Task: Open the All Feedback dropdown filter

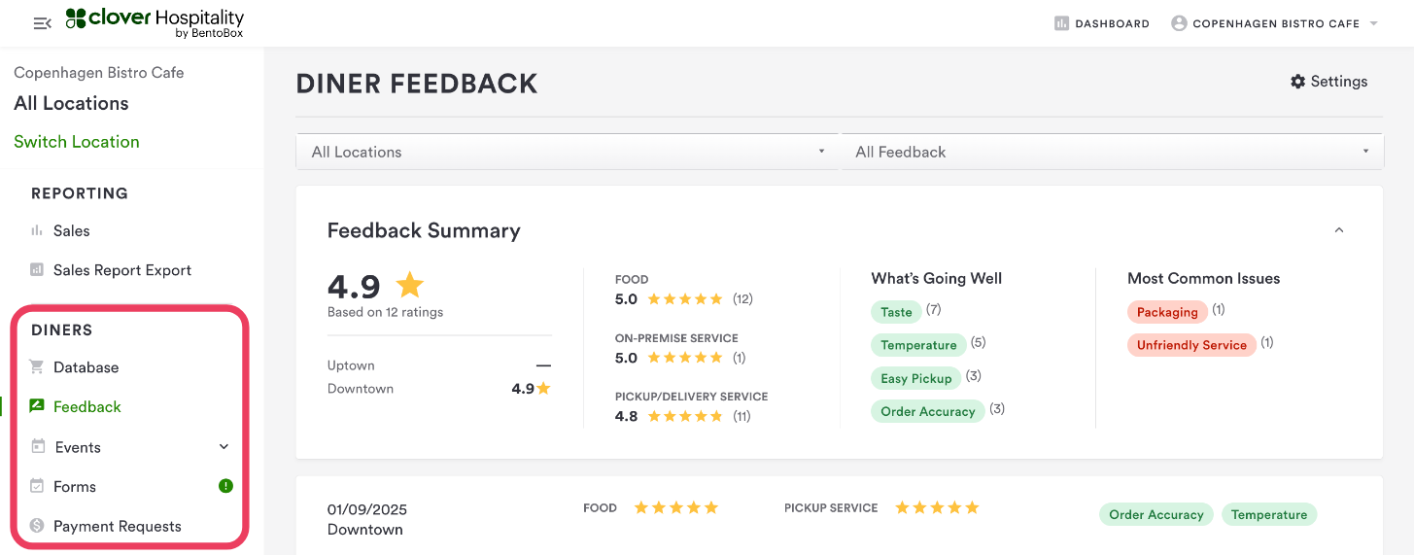Action: click(1112, 152)
